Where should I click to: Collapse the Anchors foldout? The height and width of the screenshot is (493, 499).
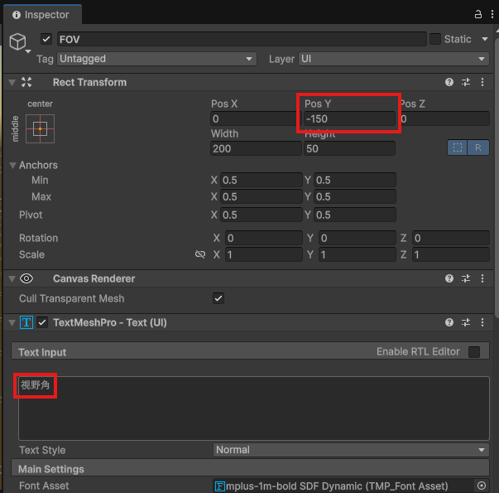tap(13, 166)
